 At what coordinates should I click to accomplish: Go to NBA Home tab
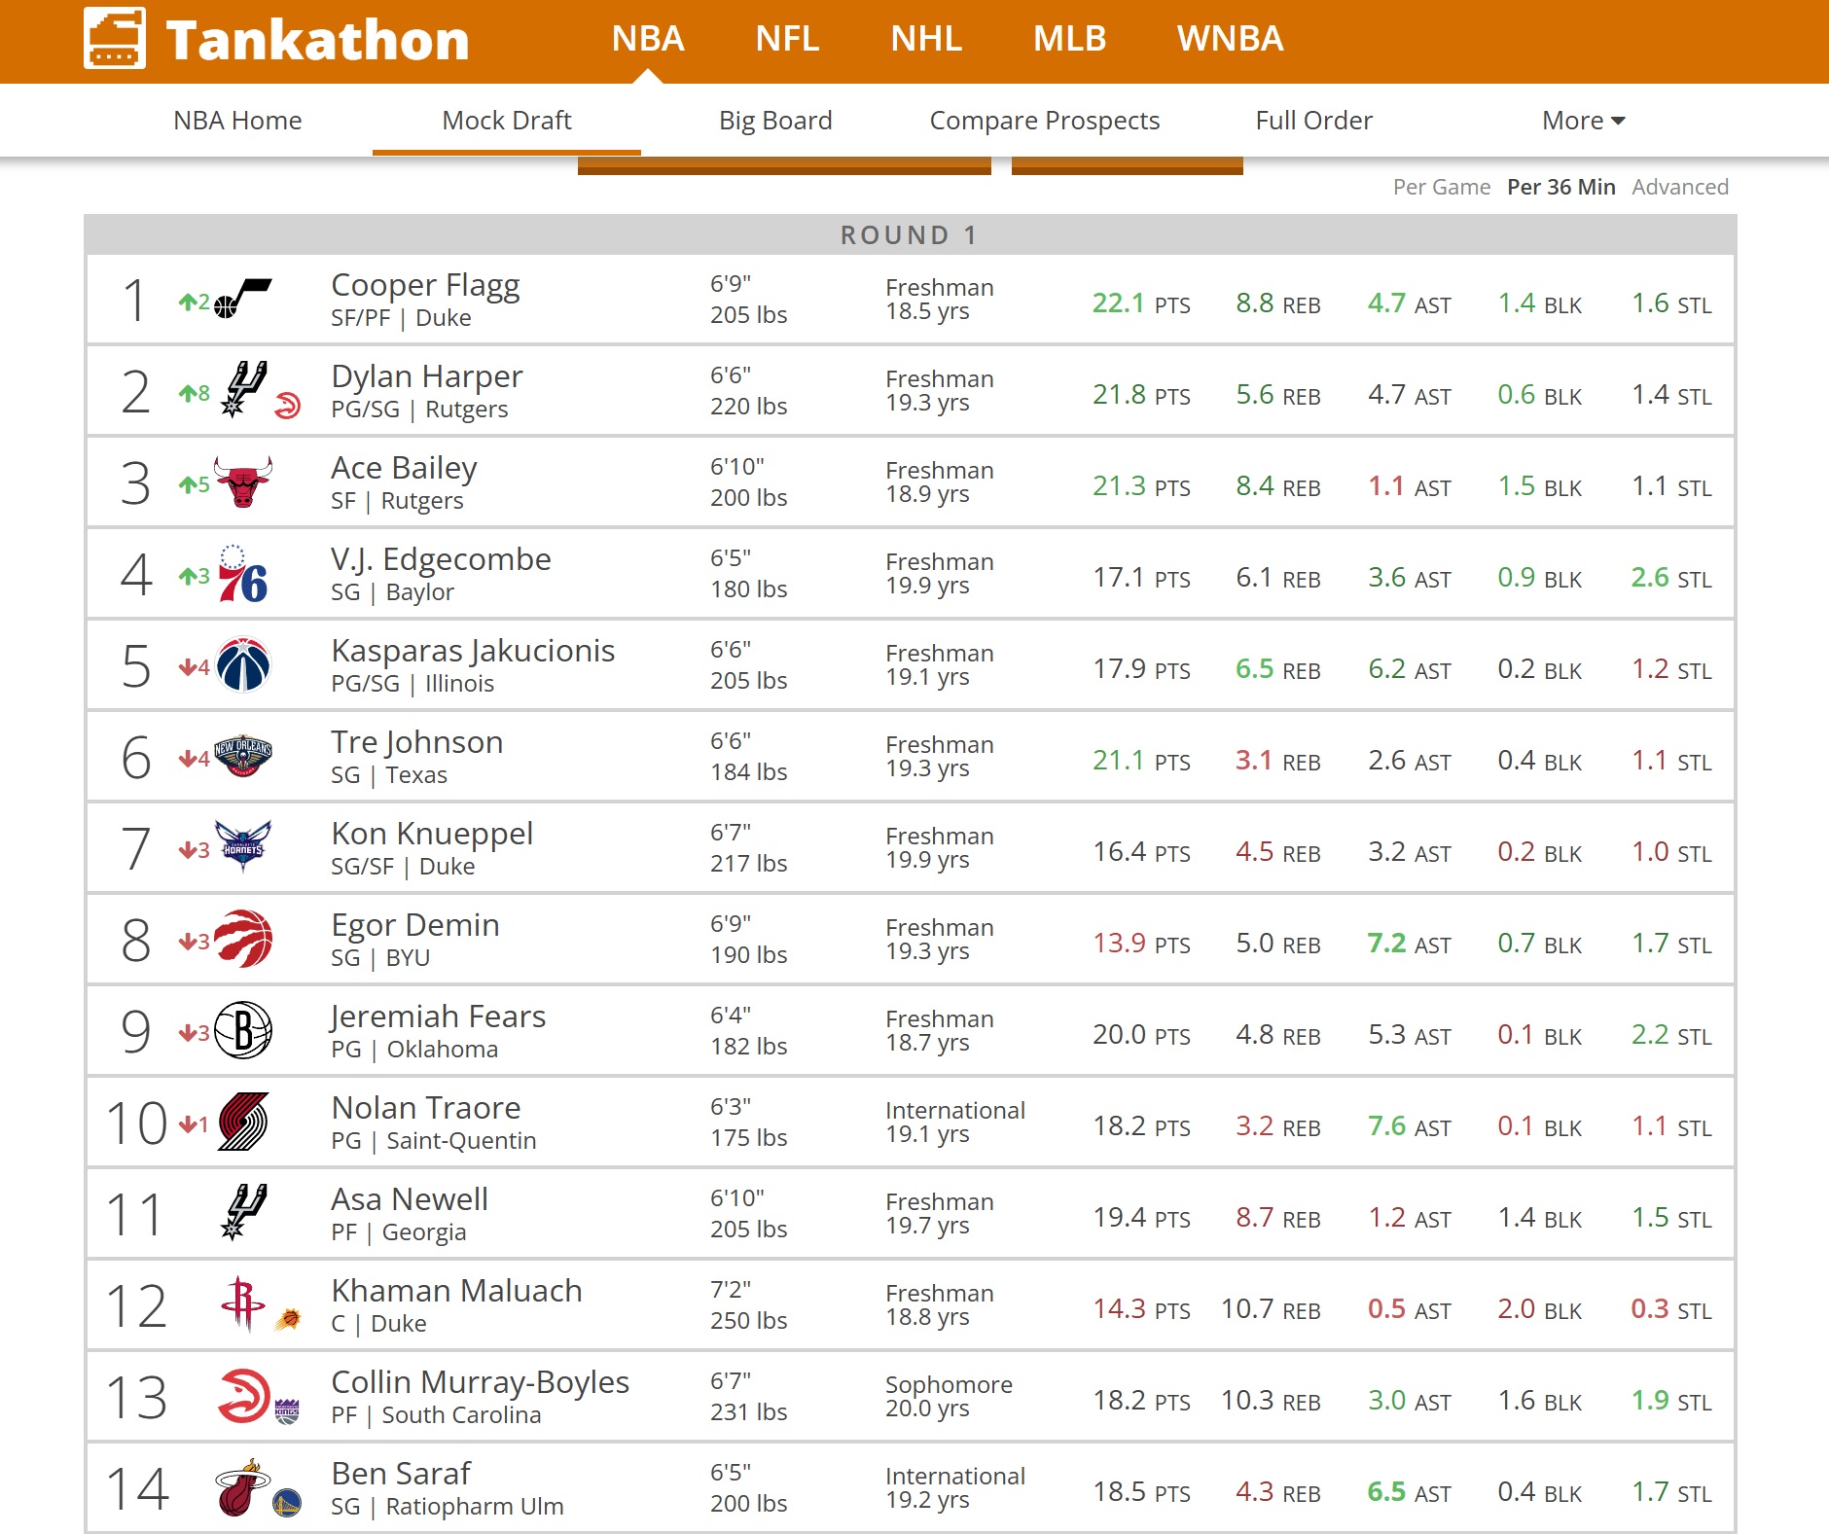[x=237, y=121]
